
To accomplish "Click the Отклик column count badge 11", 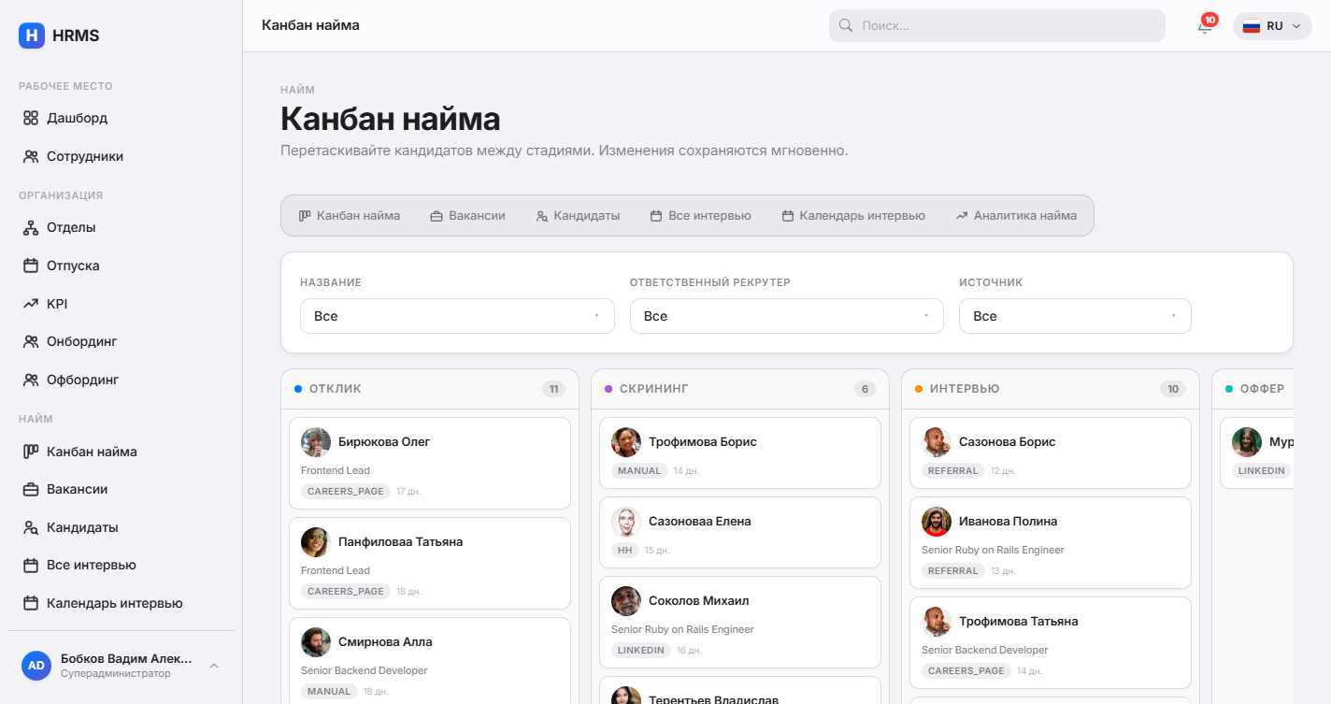I will (553, 389).
